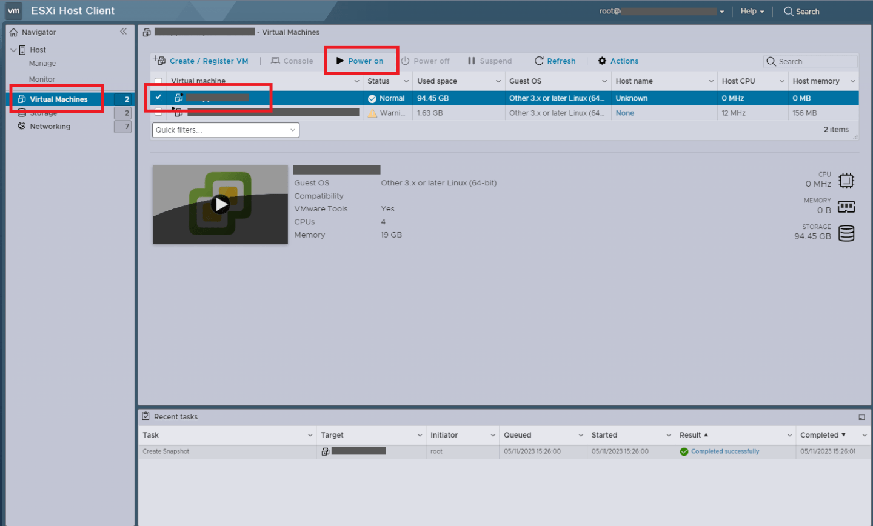Screen dimensions: 873x526
Task: Select the Networking globe icon in Navigator
Action: 21,126
